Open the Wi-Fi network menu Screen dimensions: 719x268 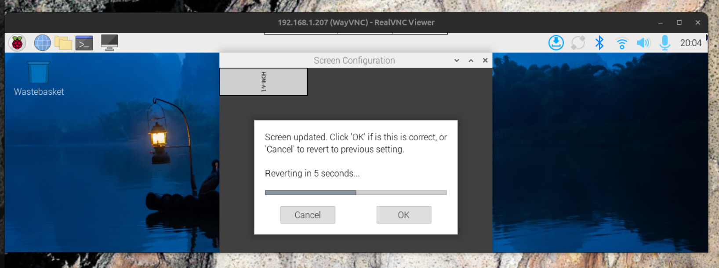click(621, 43)
